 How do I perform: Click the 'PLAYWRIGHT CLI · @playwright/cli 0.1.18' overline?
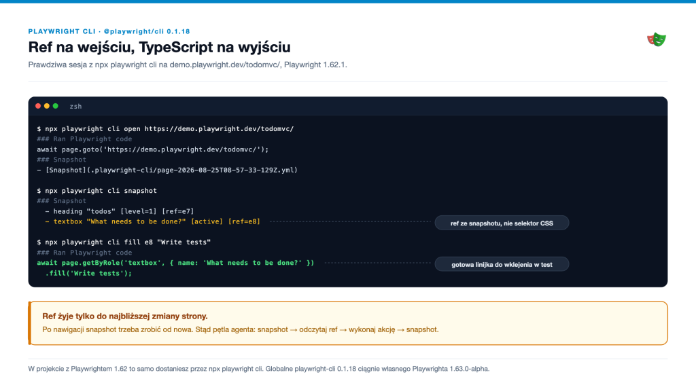109,31
